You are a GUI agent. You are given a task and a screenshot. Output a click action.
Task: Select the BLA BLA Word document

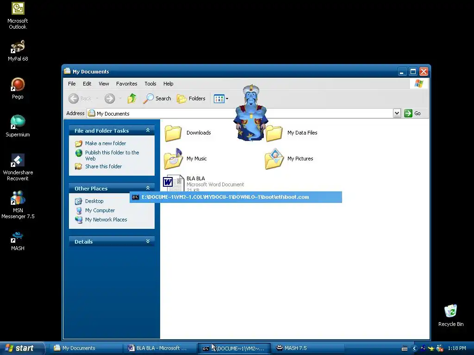[x=204, y=183]
